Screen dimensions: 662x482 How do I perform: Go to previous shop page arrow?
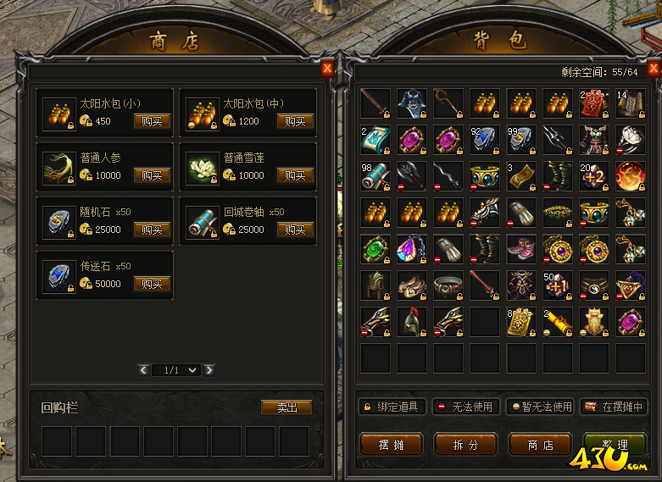point(143,370)
